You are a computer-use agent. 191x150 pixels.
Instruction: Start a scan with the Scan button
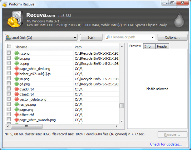pyautogui.click(x=91, y=37)
